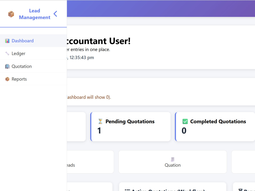
Task: Open the Ledger menu item
Action: coord(33,53)
